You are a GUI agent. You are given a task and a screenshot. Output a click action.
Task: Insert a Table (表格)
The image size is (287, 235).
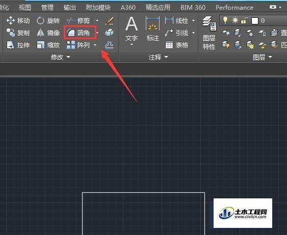point(177,45)
